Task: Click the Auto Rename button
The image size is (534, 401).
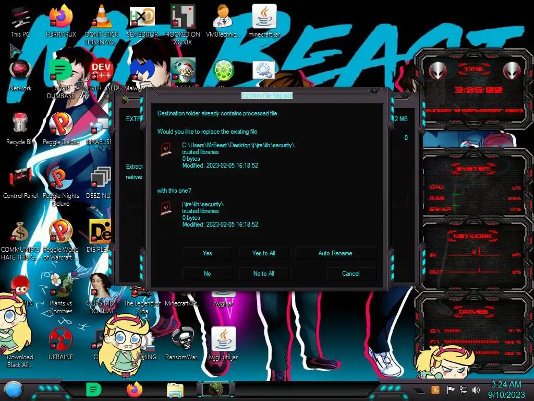Action: pos(335,253)
